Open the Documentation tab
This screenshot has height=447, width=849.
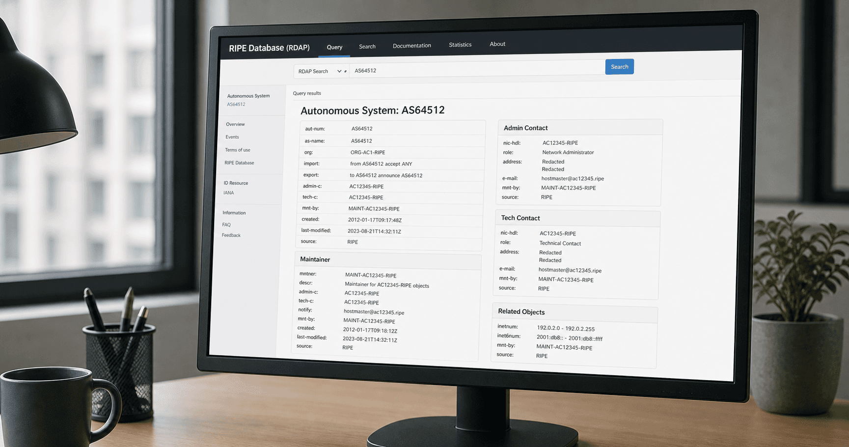pos(412,46)
